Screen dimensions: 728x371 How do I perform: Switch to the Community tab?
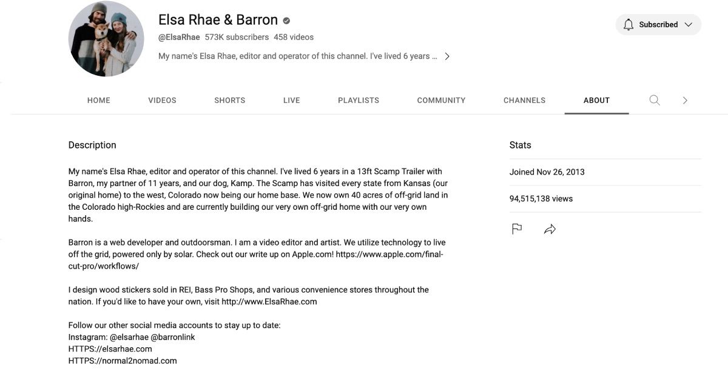pyautogui.click(x=442, y=101)
